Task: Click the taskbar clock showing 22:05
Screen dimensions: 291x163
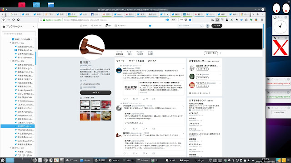Action: tap(265, 160)
